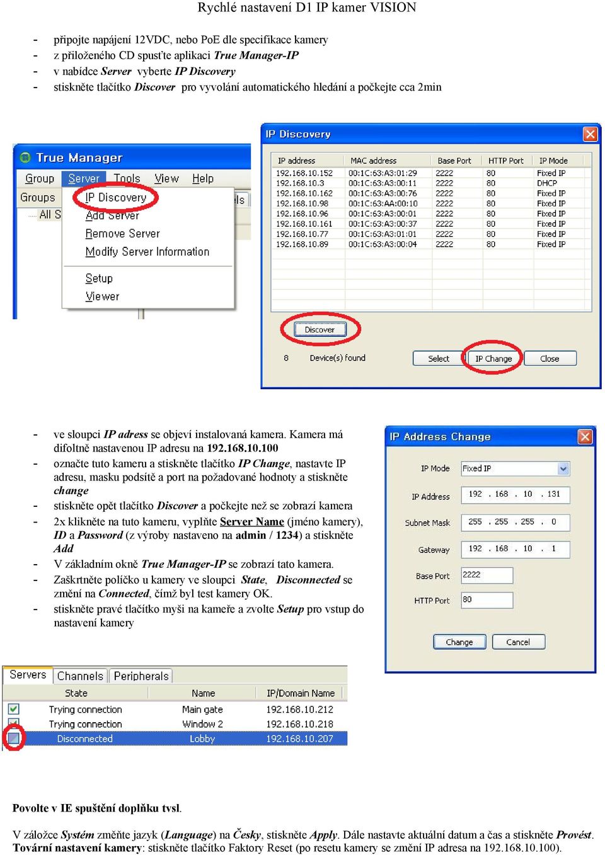Select the Window 2 server row name
This screenshot has width=605, height=855.
[202, 724]
